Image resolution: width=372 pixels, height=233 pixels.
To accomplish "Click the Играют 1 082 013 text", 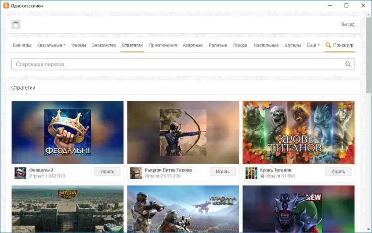I will [x=47, y=176].
